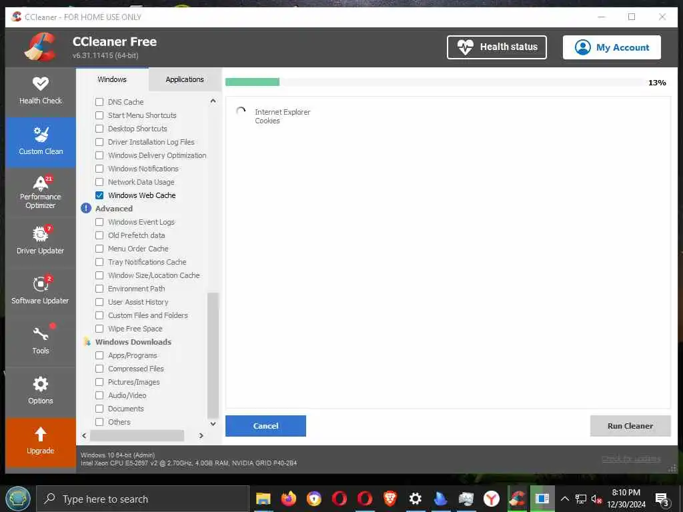Check Windows Notifications option
This screenshot has height=512, width=683.
(99, 169)
